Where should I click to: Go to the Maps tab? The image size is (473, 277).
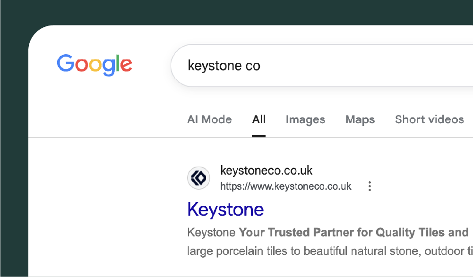(x=360, y=120)
